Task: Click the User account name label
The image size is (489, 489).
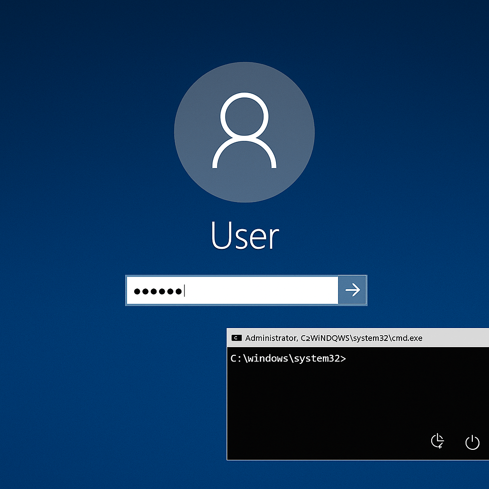Action: 245,235
